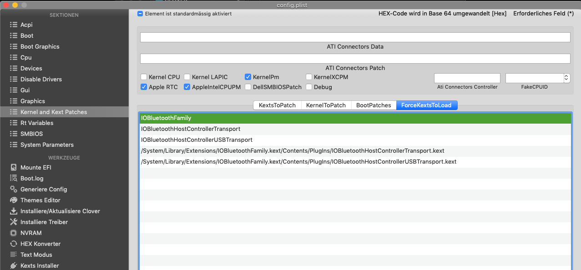Select the path row ending IOBluetoothHostControllerTransport.kext
Viewport: 581px width, 270px height.
[355, 151]
